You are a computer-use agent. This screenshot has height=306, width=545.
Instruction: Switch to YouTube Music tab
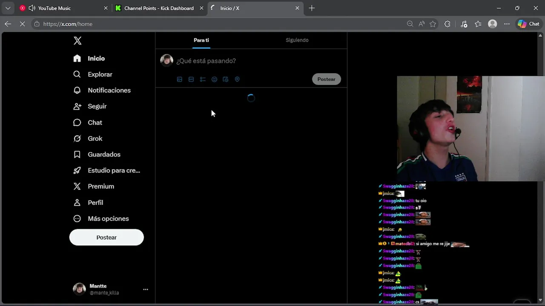(63, 8)
